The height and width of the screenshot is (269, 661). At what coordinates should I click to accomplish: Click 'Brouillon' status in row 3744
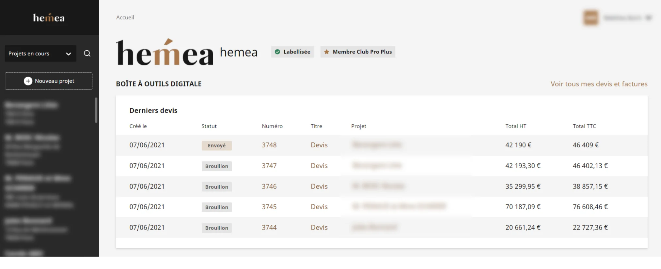coord(217,228)
